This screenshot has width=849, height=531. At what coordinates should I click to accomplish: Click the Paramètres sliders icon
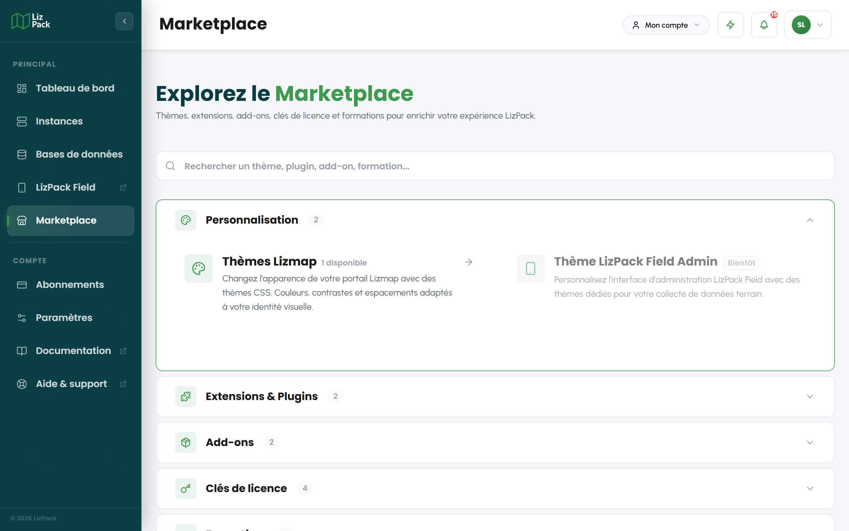coord(22,318)
